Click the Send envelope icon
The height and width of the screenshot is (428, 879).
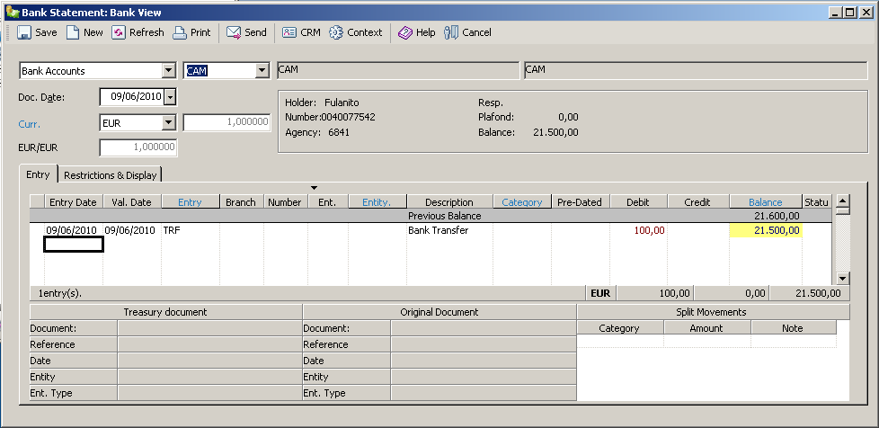(234, 32)
